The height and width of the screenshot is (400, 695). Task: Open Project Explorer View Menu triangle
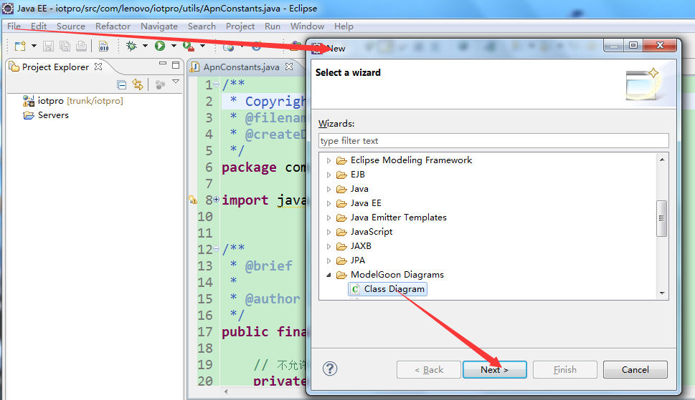[176, 82]
